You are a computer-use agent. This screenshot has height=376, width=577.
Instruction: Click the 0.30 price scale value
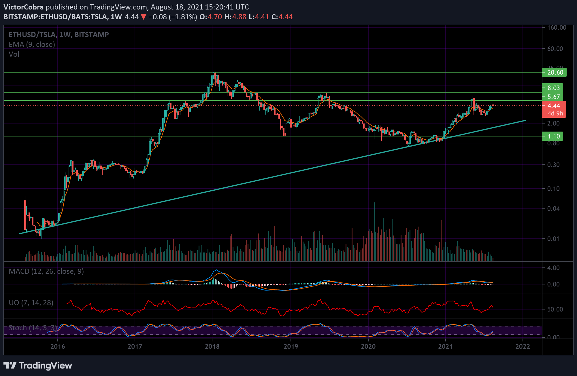tap(553, 165)
